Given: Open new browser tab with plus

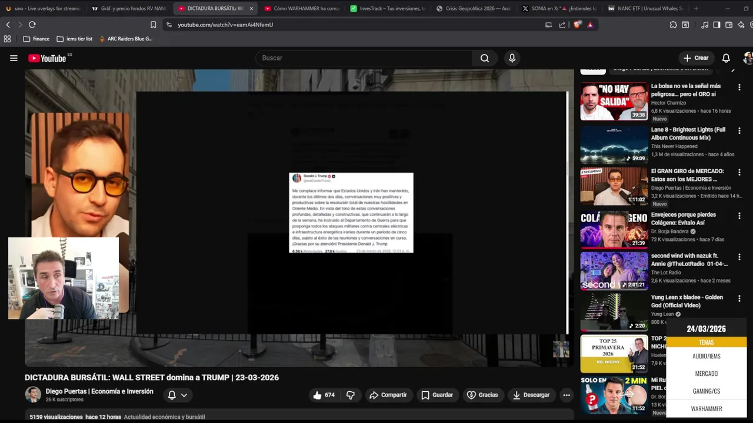Looking at the screenshot, I should point(697,8).
